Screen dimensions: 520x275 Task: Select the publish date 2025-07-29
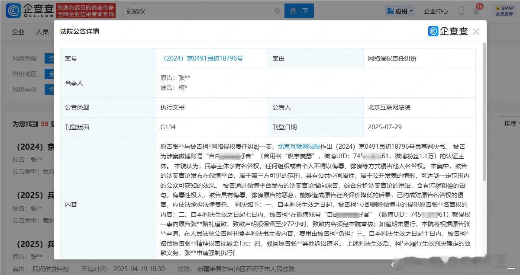385,127
